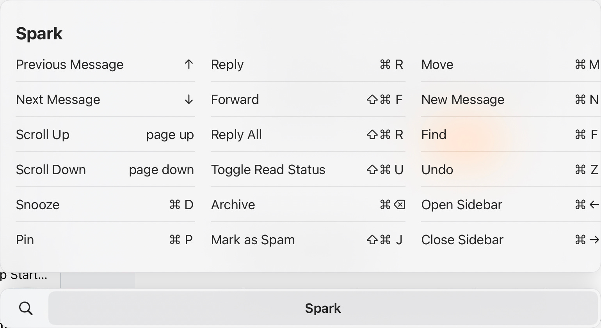This screenshot has width=601, height=328.
Task: Start a New Message from shortcuts
Action: coord(511,99)
